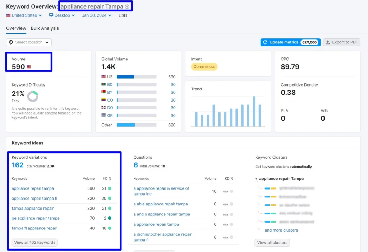Click the BY country code in Global Volume
This screenshot has width=368, height=252.
pyautogui.click(x=110, y=92)
